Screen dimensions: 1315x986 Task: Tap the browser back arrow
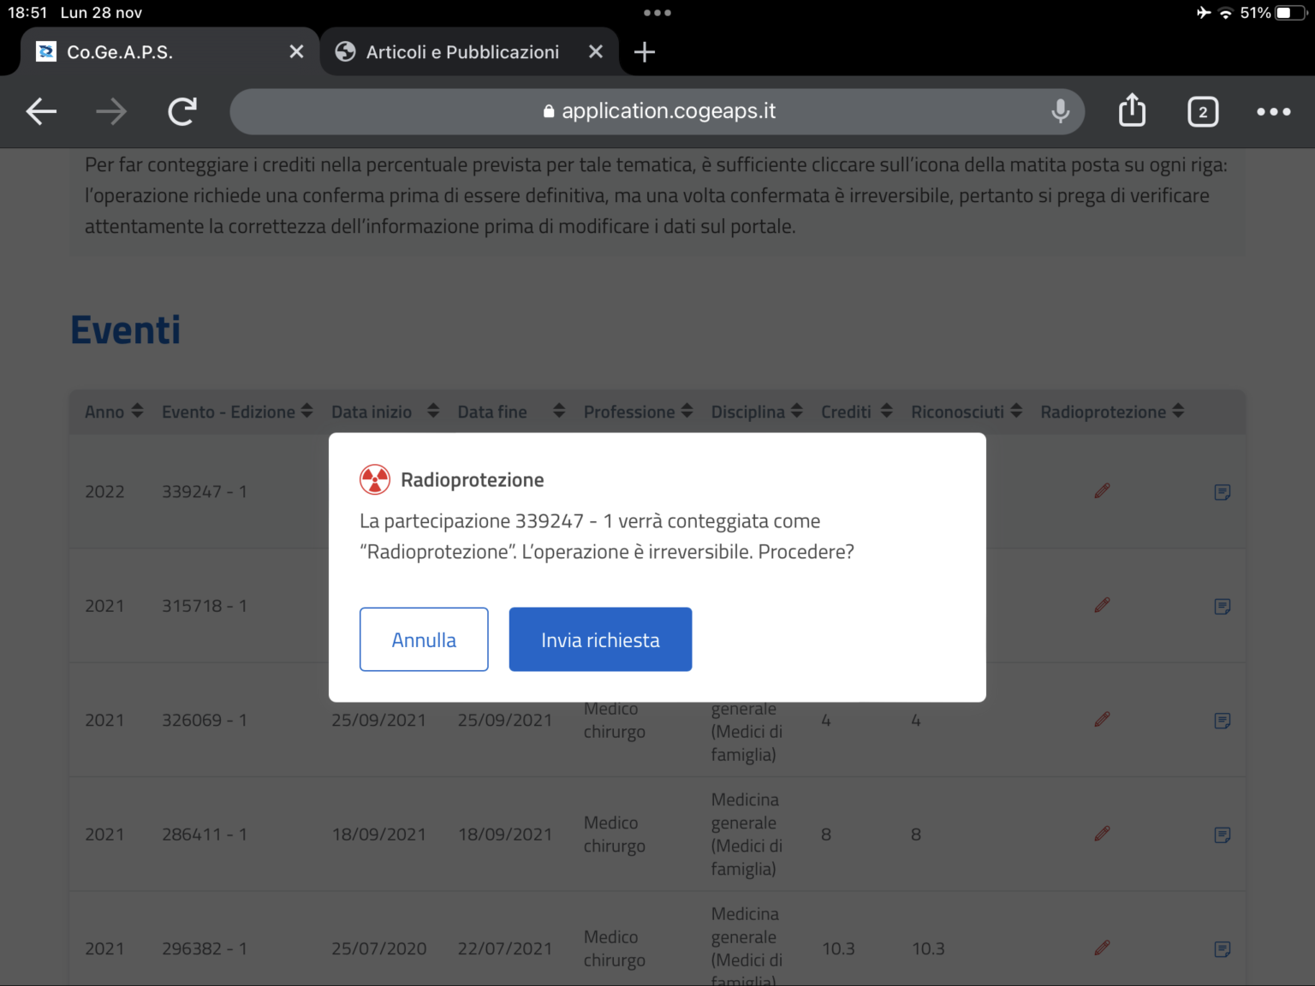point(41,111)
